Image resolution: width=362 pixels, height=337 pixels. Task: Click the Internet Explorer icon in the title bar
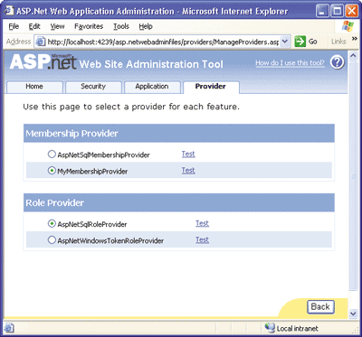click(x=9, y=12)
